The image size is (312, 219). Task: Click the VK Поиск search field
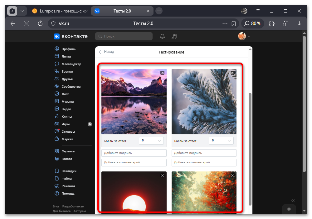point(124,36)
